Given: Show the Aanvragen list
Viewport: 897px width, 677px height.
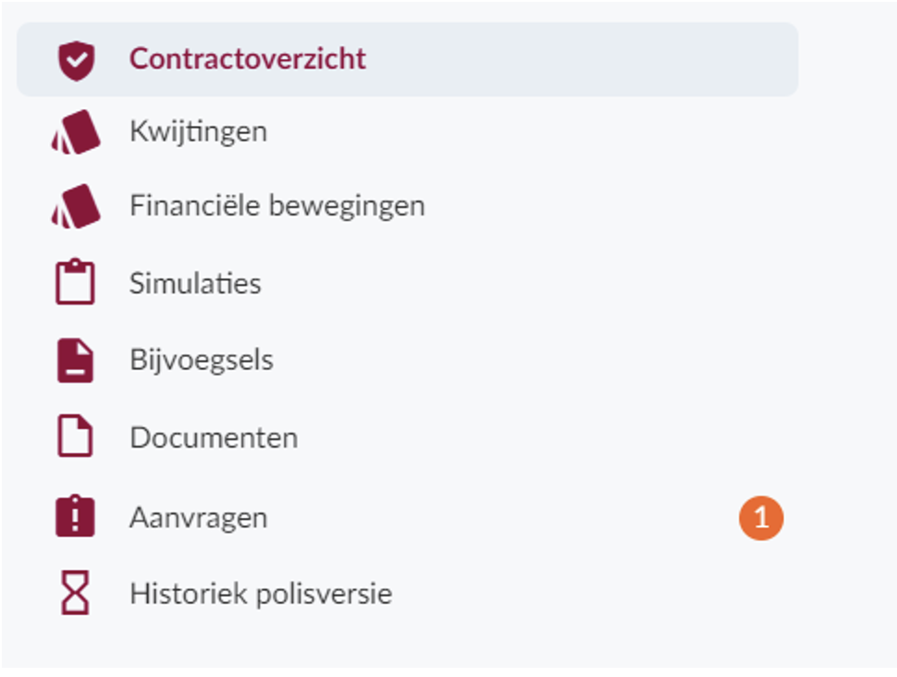Looking at the screenshot, I should [407, 517].
